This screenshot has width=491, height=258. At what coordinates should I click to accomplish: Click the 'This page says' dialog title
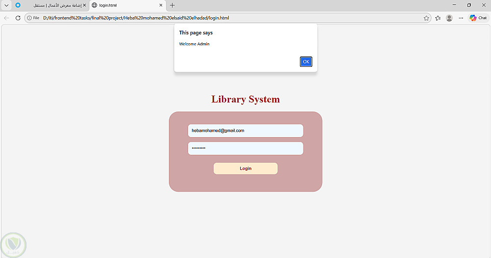(x=196, y=32)
